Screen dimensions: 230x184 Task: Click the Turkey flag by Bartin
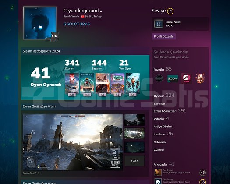point(83,17)
